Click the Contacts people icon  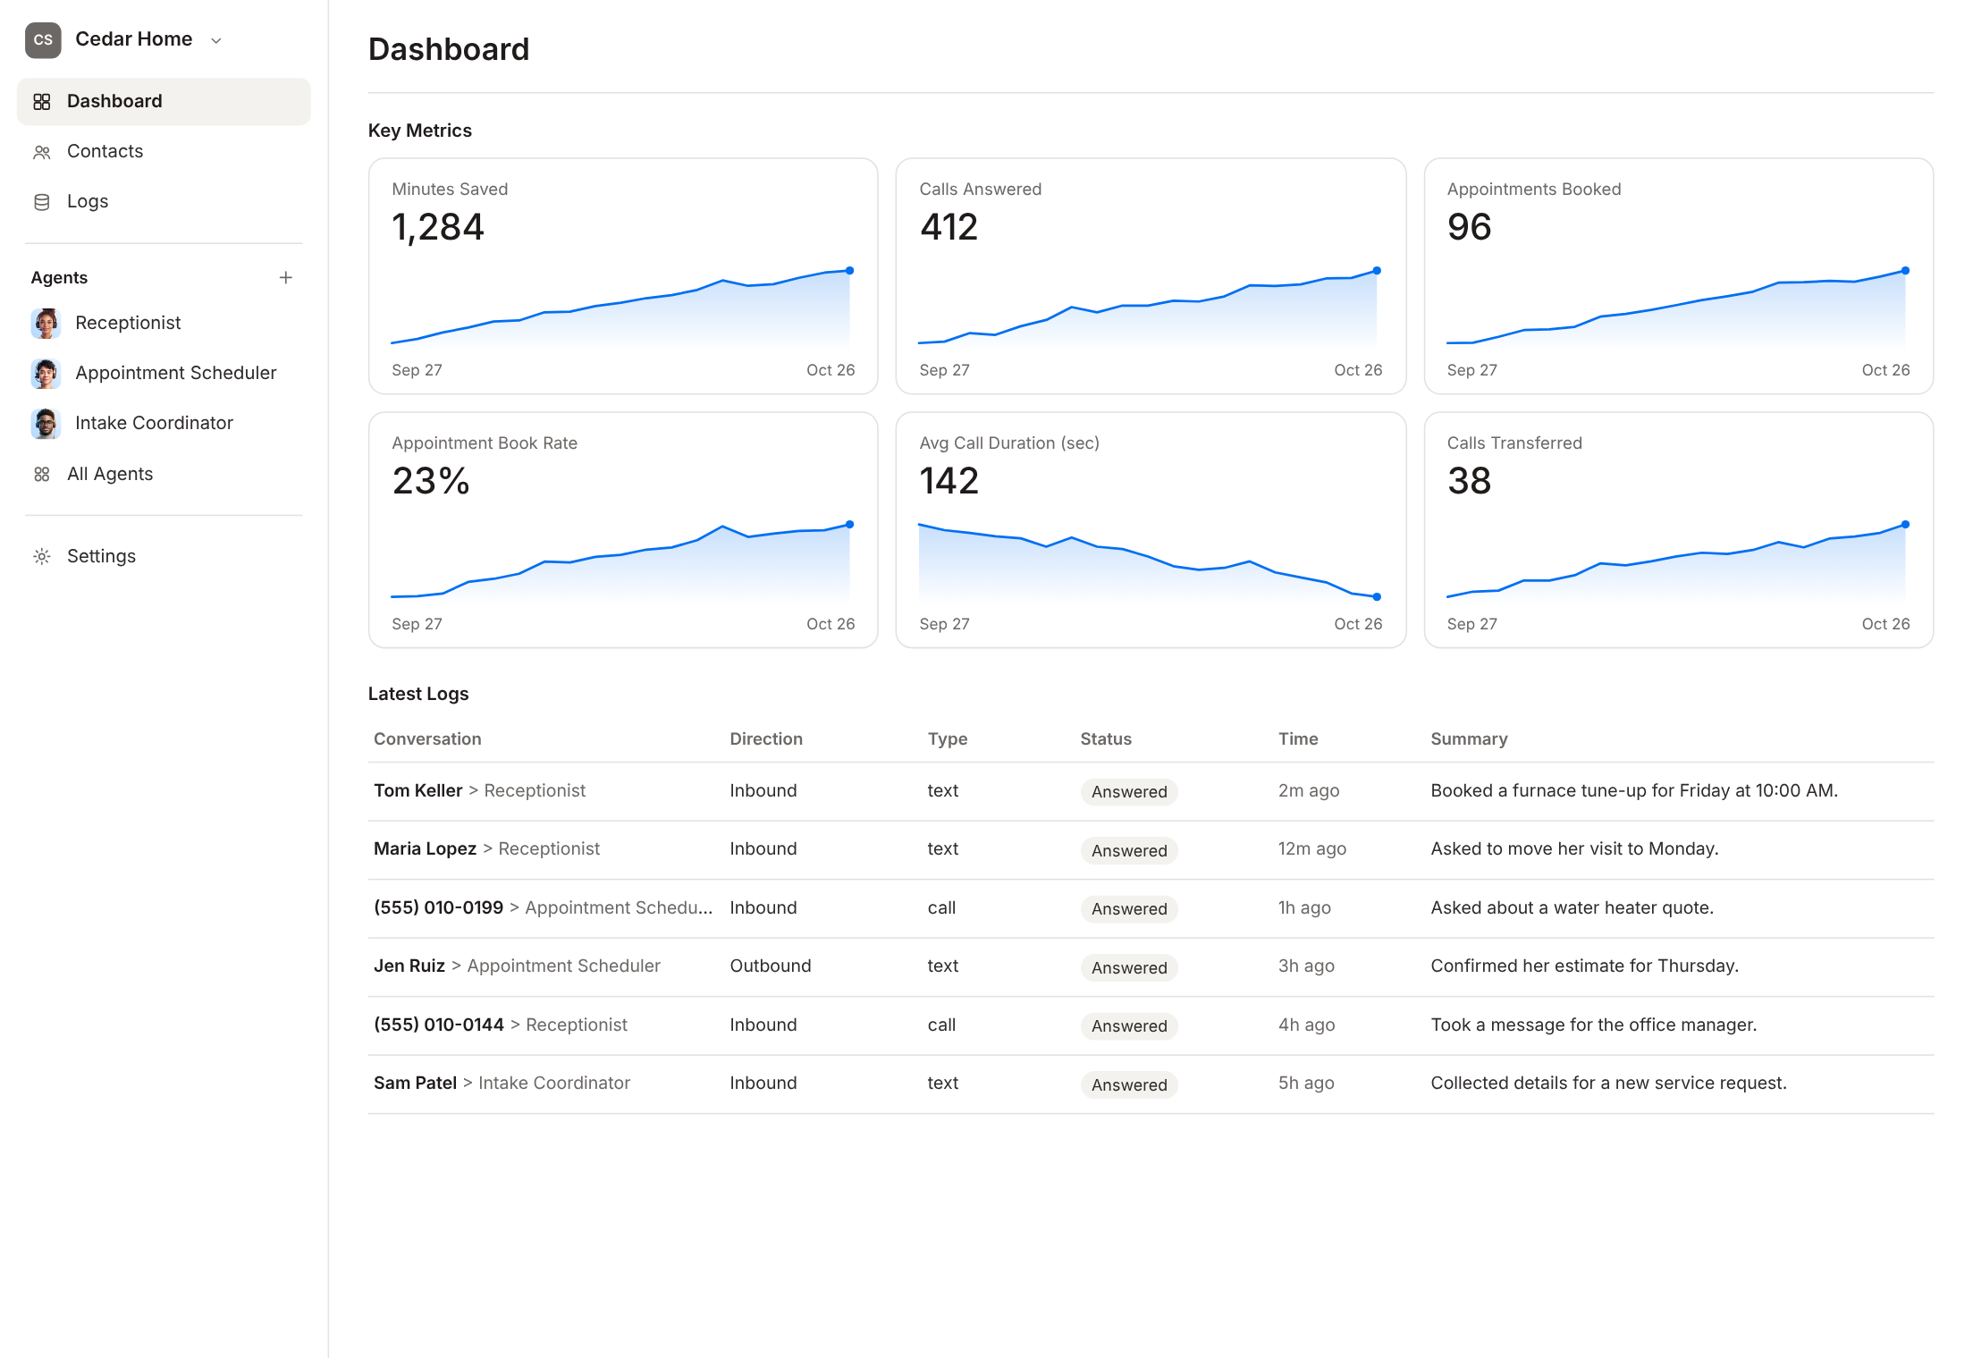coord(42,152)
